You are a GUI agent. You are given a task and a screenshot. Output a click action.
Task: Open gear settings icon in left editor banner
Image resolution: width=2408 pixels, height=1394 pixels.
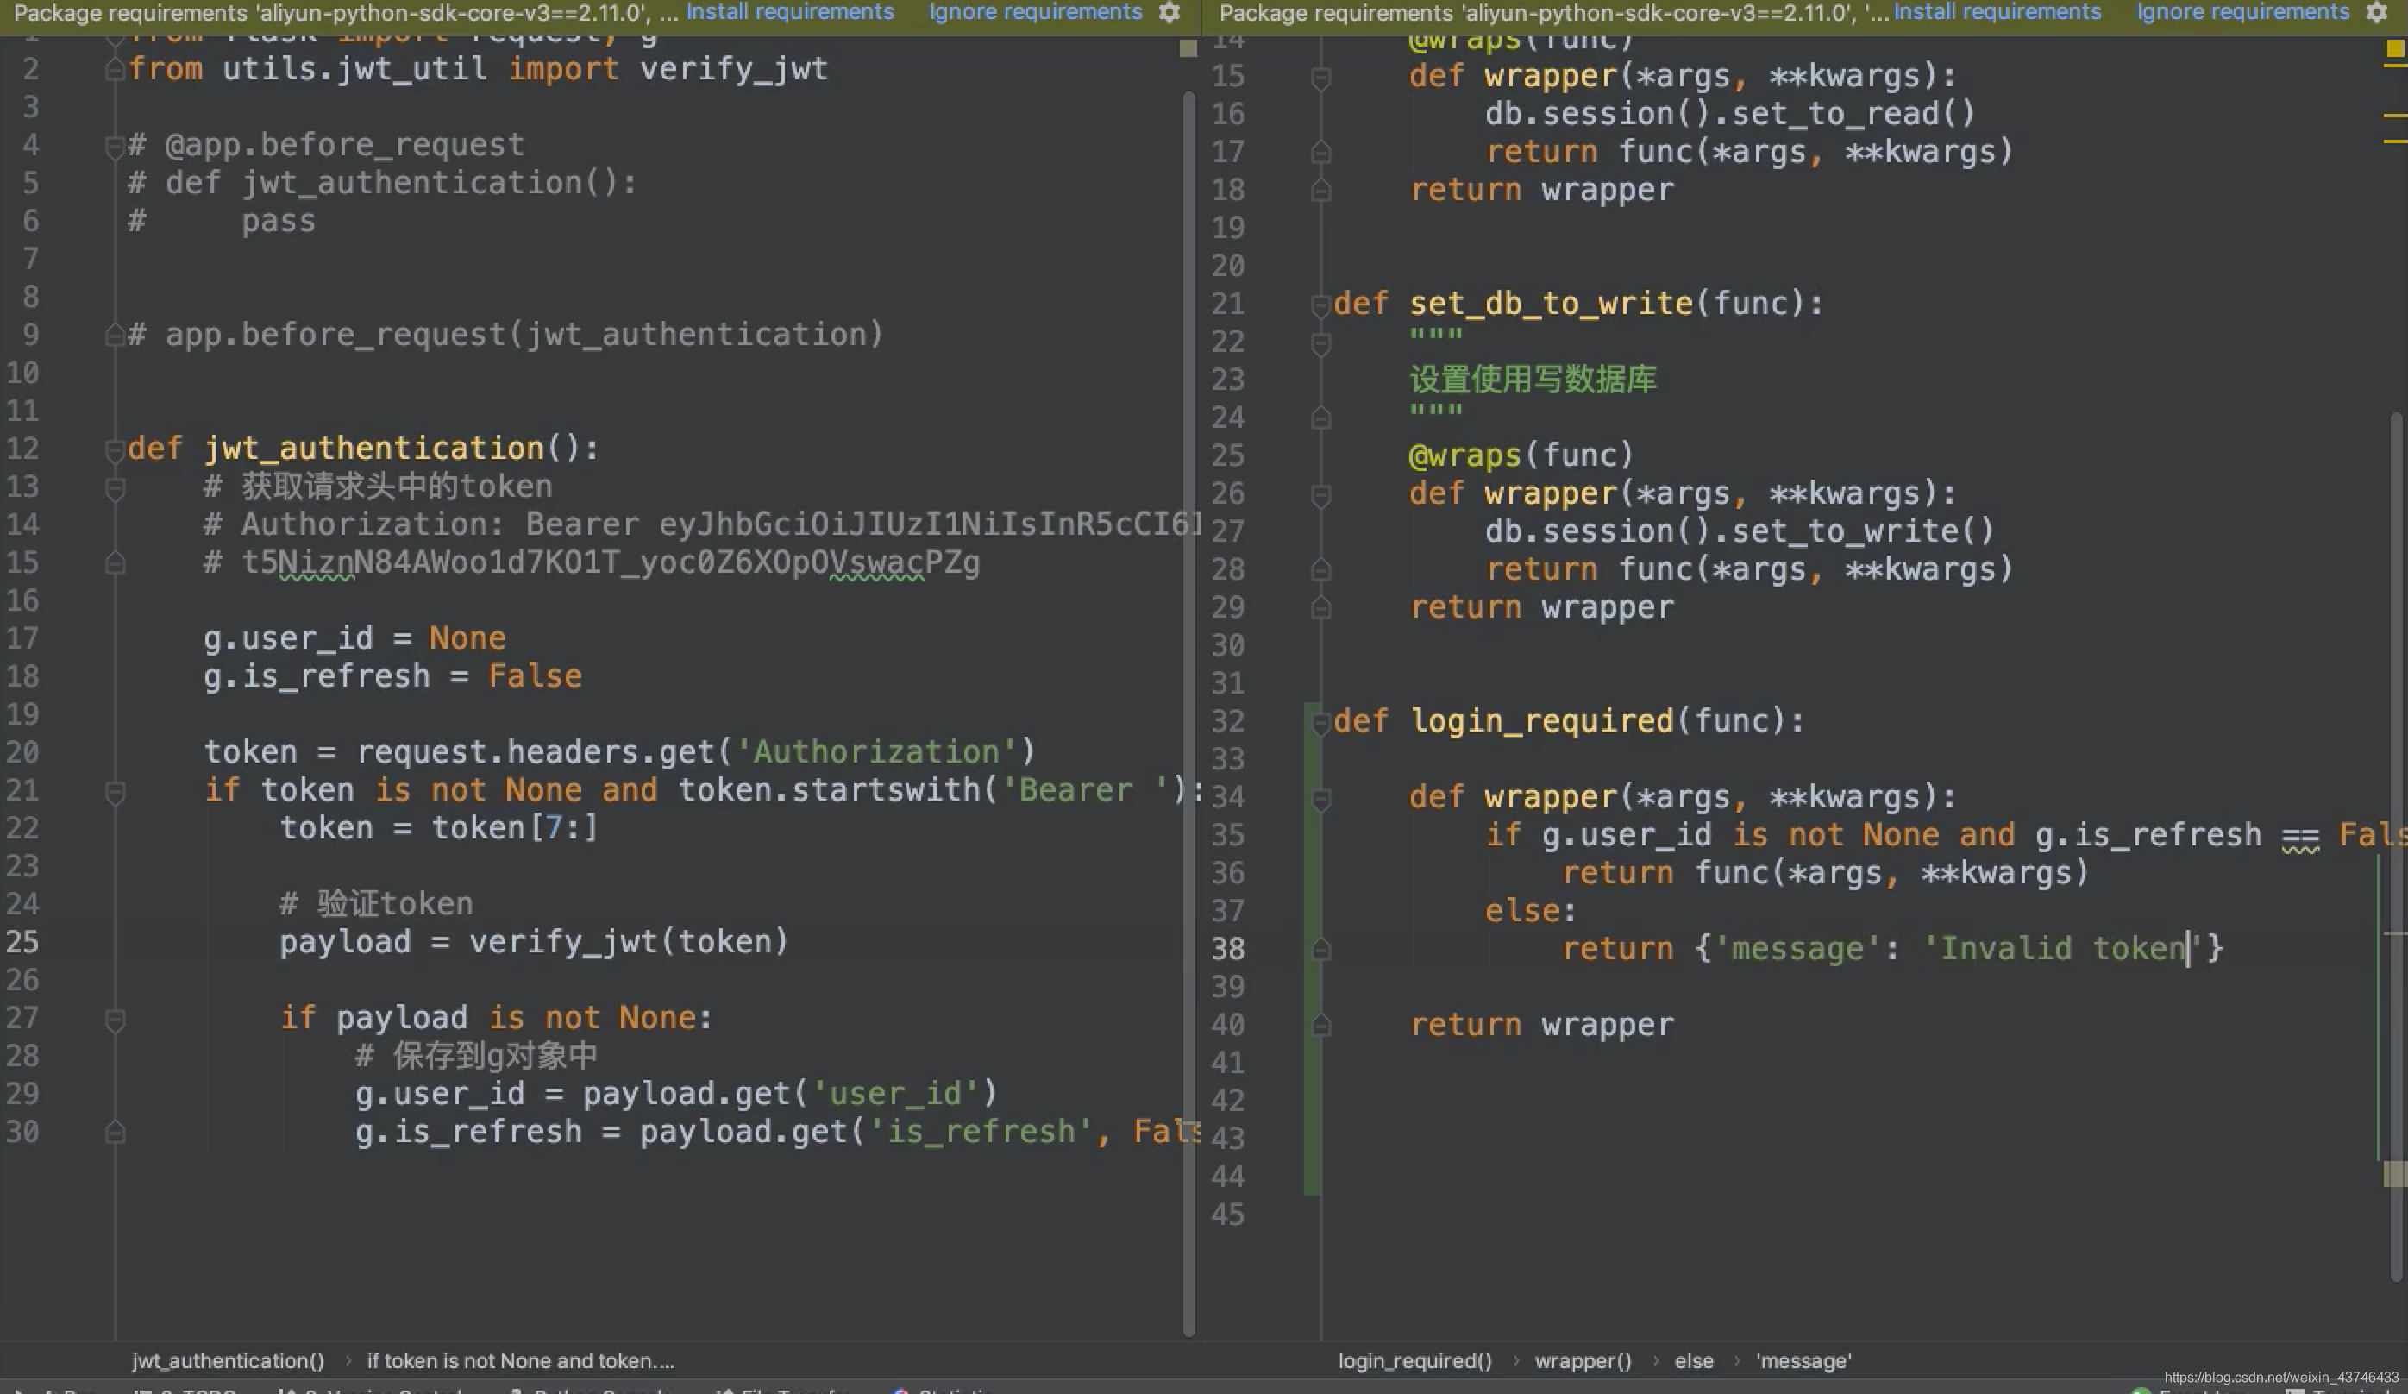[x=1169, y=12]
